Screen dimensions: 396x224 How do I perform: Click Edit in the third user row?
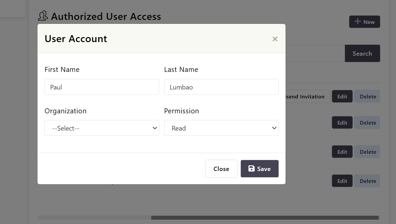click(x=342, y=152)
